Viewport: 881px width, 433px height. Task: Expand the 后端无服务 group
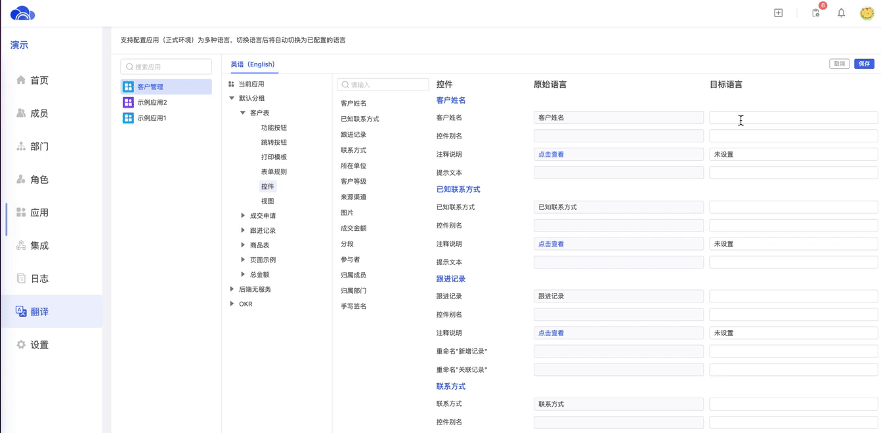coord(232,289)
